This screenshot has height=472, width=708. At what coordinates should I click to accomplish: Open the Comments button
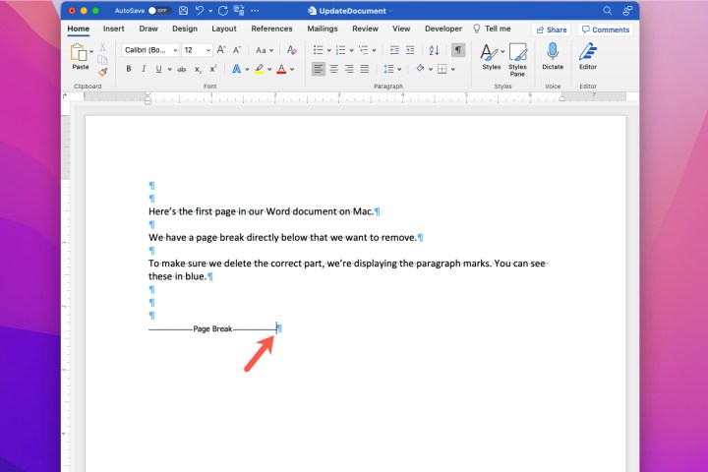point(606,29)
